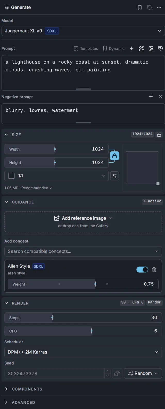Click the Seed number field
The height and width of the screenshot is (409, 165).
pos(54,373)
